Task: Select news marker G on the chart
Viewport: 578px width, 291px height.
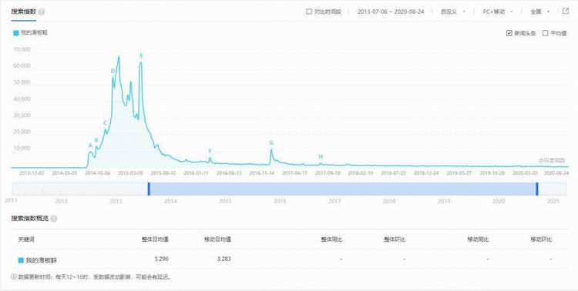Action: [x=271, y=143]
